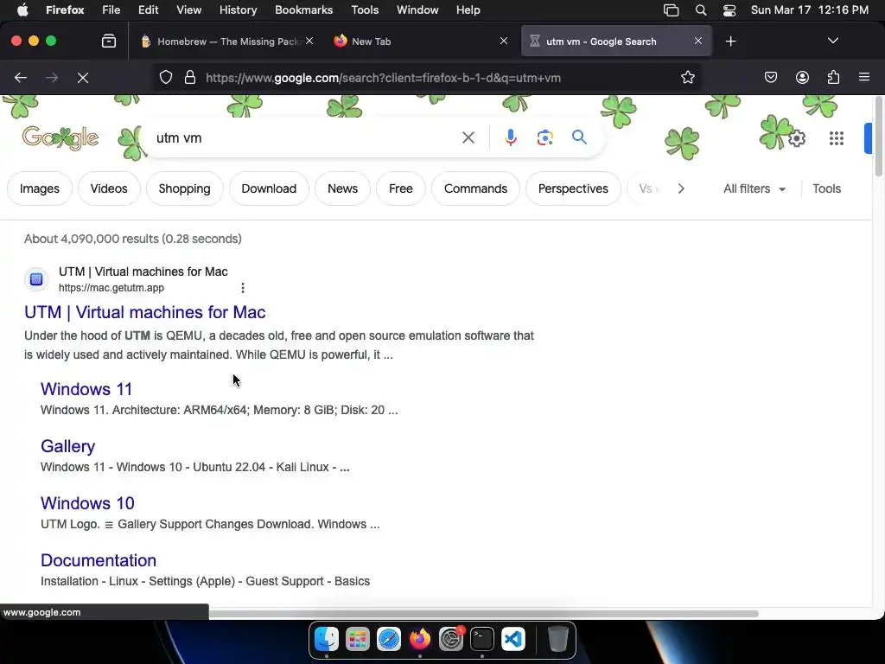885x664 pixels.
Task: Open tracking protection shield icon
Action: (165, 77)
